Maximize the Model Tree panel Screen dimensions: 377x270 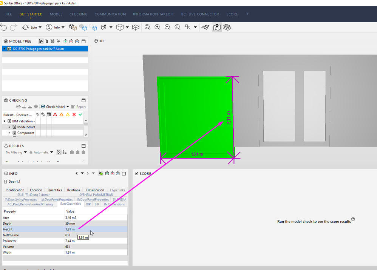83,42
